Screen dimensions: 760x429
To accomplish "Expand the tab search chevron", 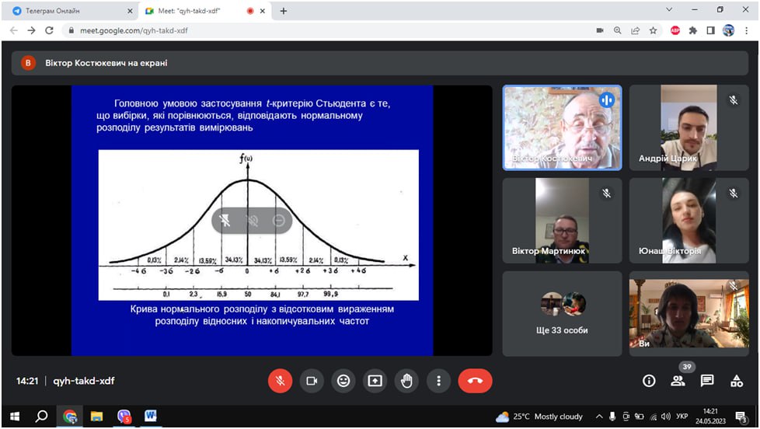I will click(x=670, y=10).
